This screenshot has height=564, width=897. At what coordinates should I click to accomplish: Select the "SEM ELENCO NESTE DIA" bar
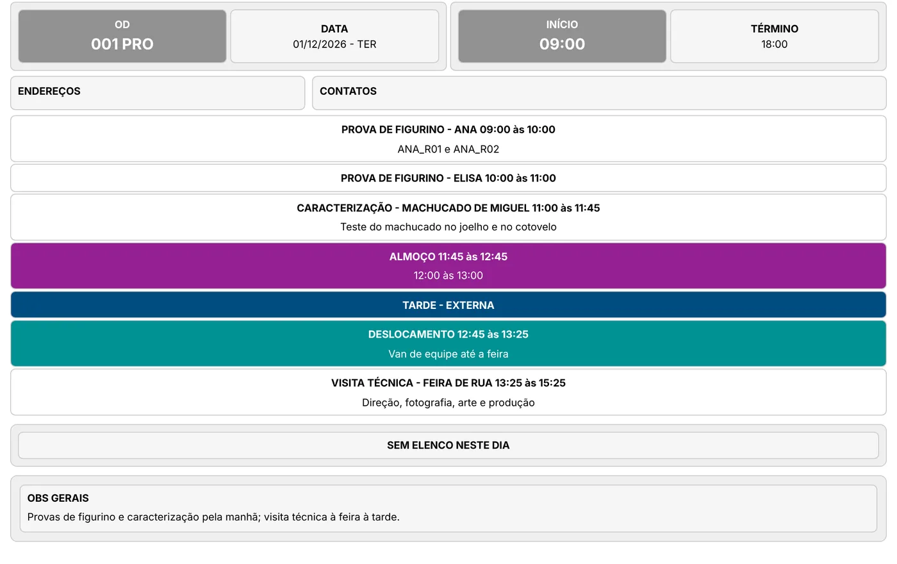(x=448, y=445)
